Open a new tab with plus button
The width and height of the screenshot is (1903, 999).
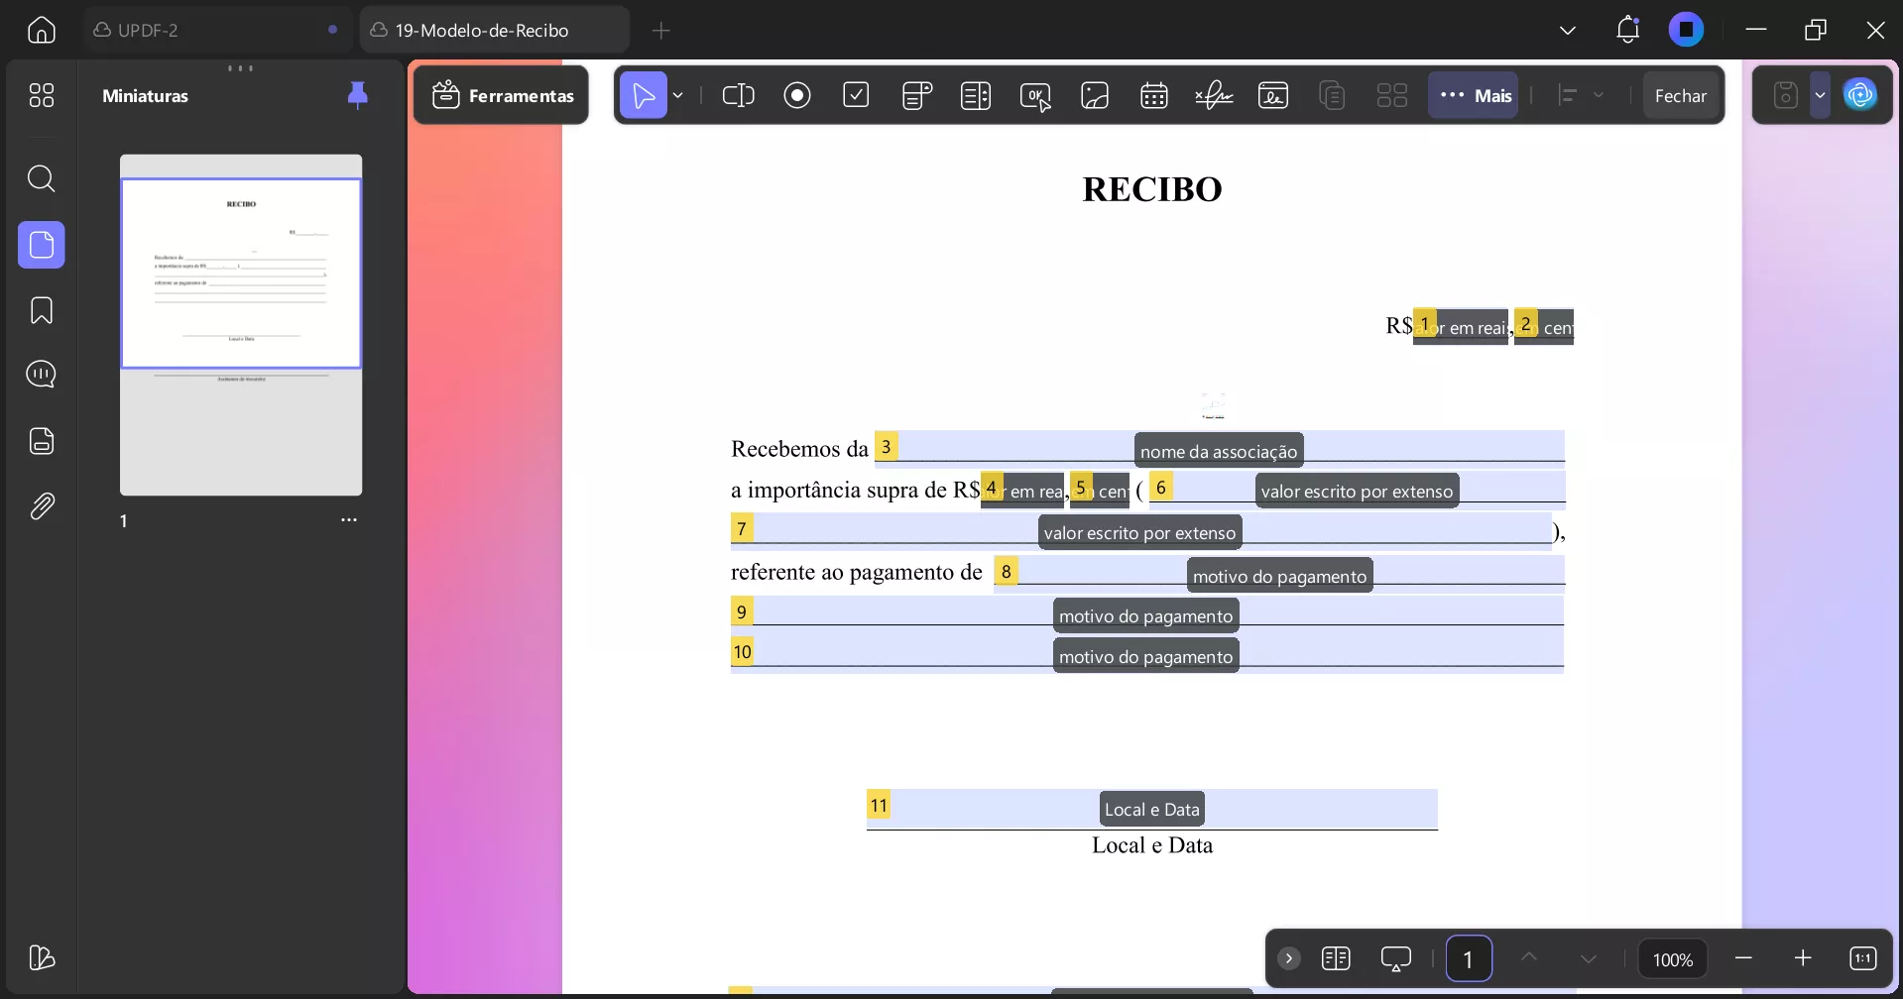click(x=661, y=30)
